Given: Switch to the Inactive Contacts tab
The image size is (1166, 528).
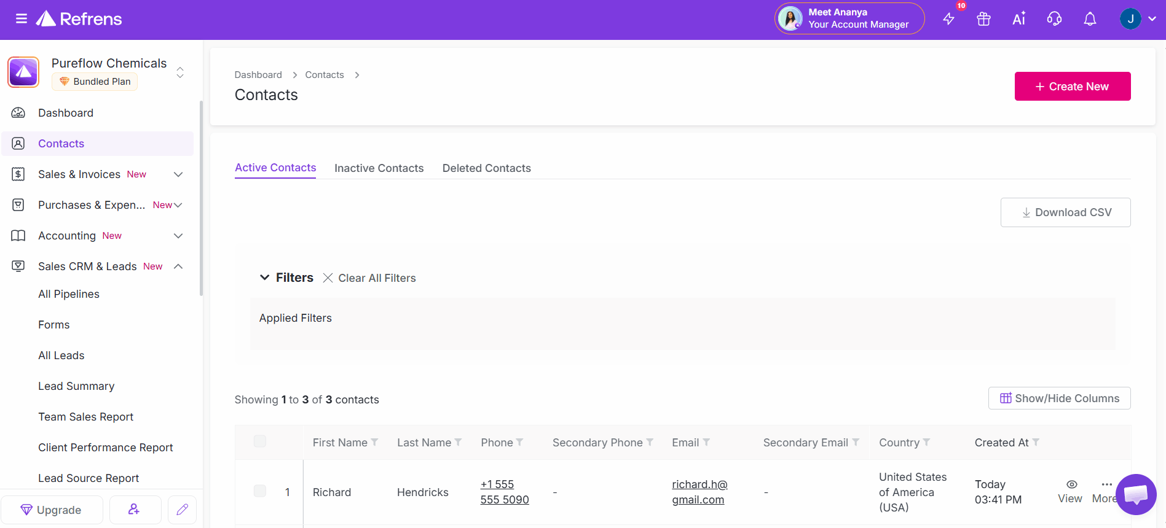Looking at the screenshot, I should click(x=379, y=168).
